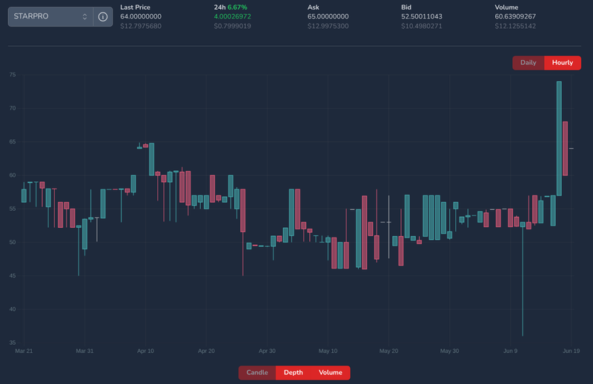Click the tallest green candle near Jun 19
Viewport: 593px width, 384px height.
click(x=559, y=138)
